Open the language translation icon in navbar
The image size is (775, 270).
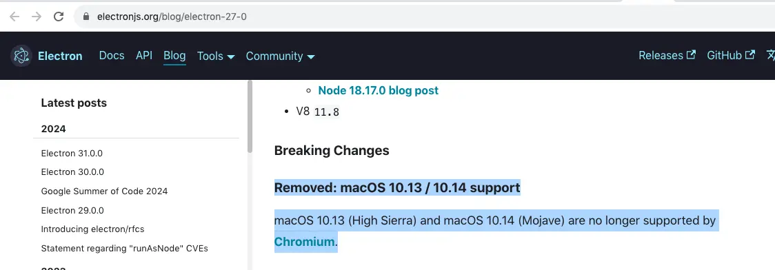click(x=771, y=55)
